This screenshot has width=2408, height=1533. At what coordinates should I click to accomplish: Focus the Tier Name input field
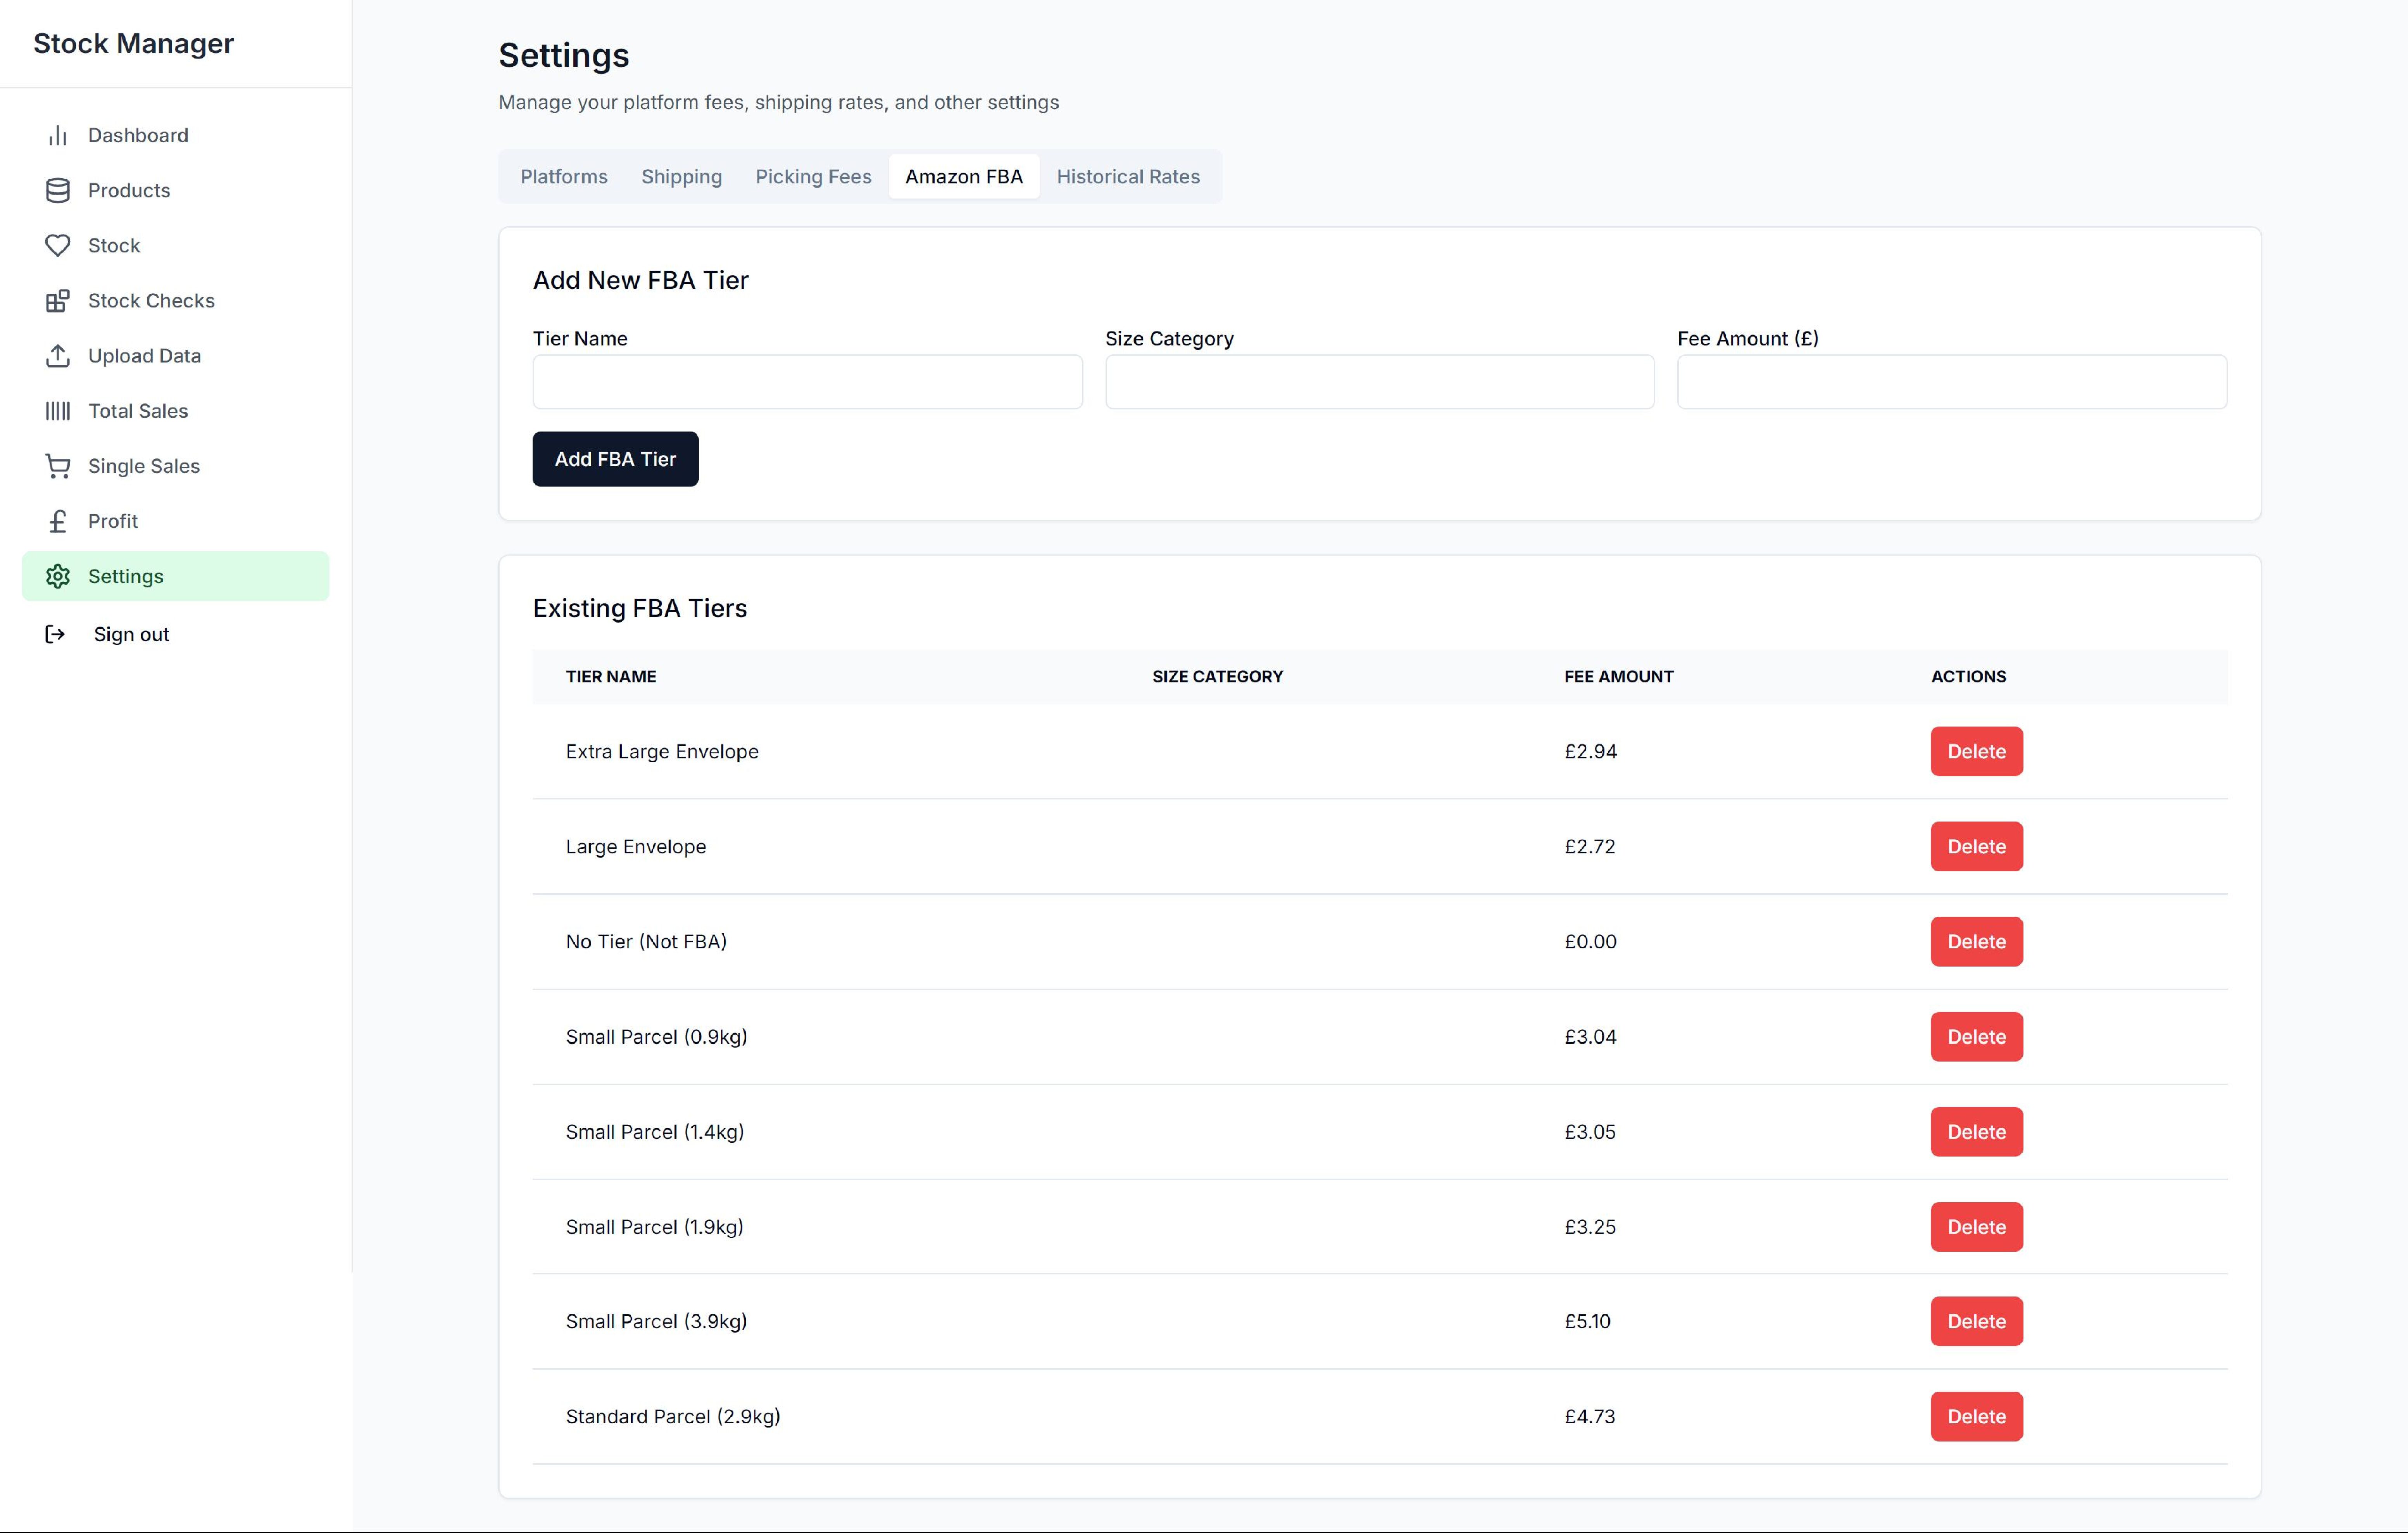click(807, 382)
